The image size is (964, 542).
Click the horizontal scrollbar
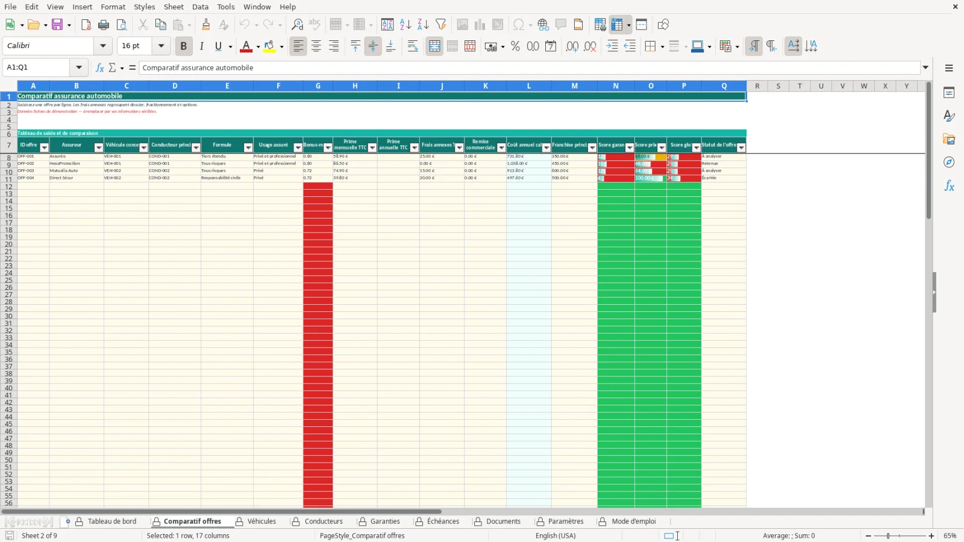pyautogui.click(x=222, y=512)
